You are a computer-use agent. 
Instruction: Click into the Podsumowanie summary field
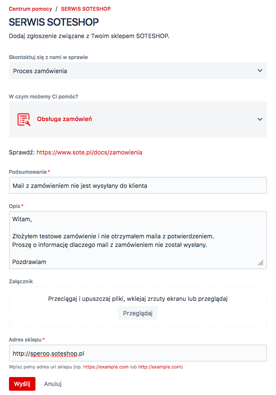(138, 186)
